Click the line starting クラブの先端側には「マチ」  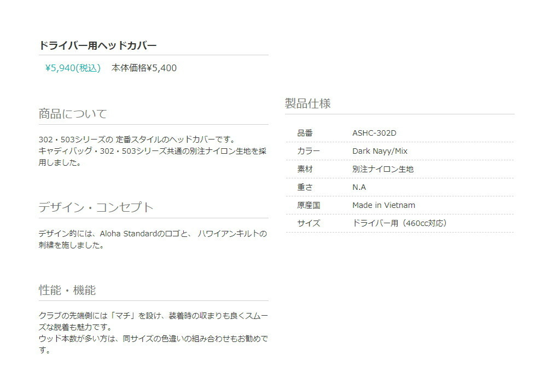point(153,316)
